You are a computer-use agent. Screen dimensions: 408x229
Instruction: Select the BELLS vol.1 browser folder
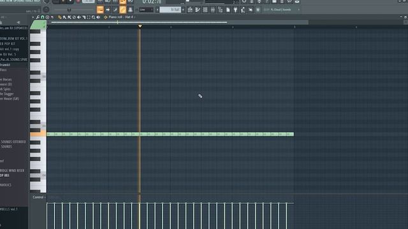coord(9,209)
